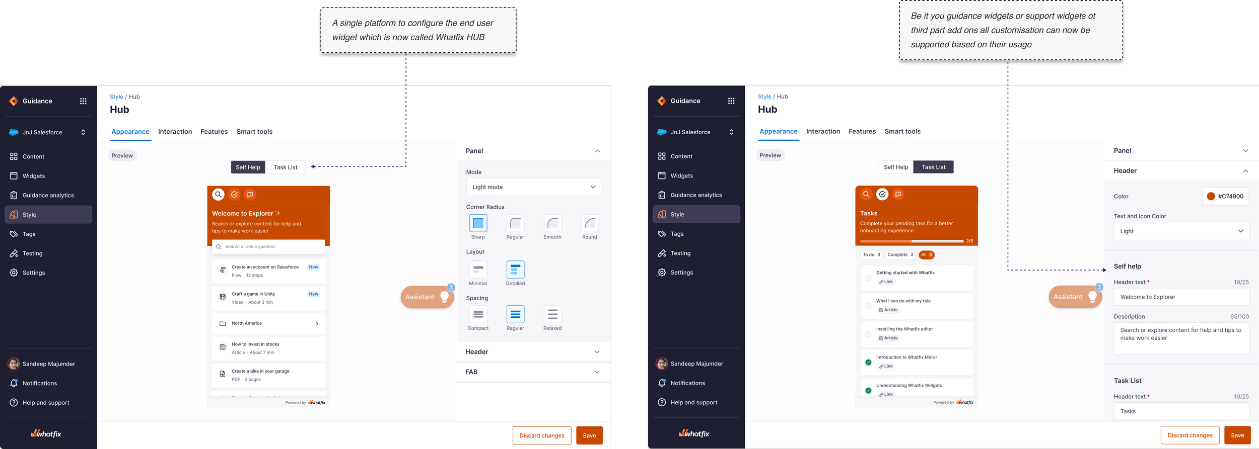Click the search icon in the Self Help widget preview

pos(218,195)
